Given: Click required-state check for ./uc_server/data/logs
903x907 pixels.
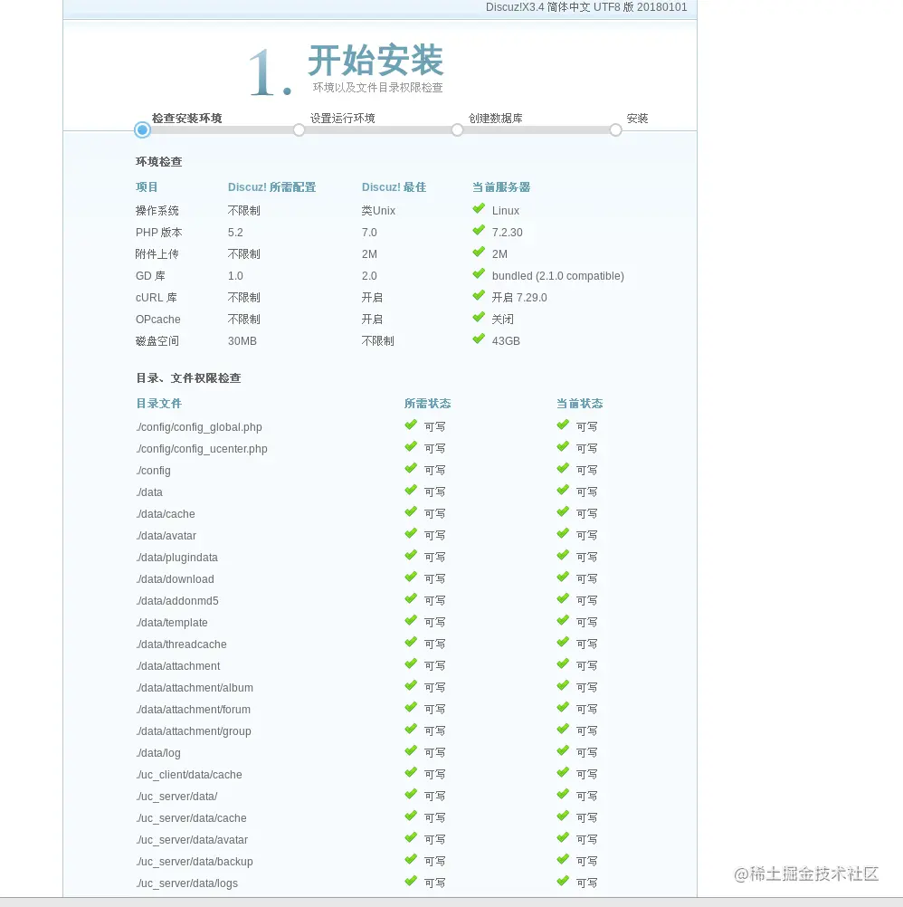Looking at the screenshot, I should [x=411, y=881].
